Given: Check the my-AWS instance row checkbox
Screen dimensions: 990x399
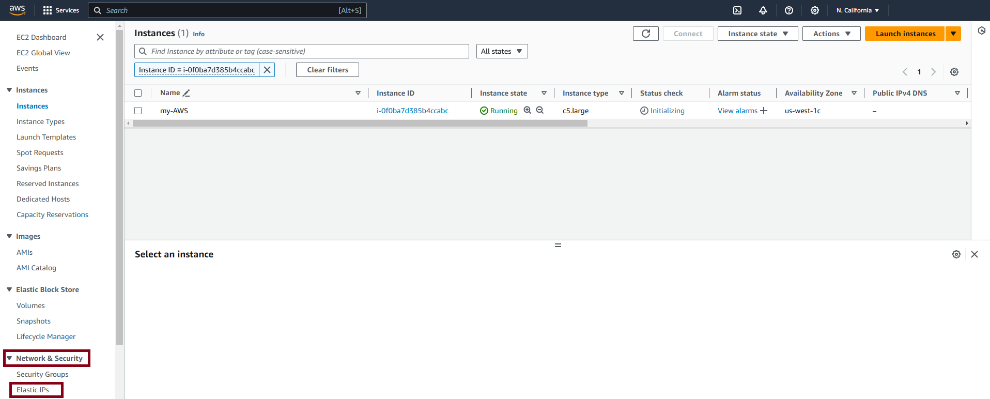Looking at the screenshot, I should (x=138, y=111).
